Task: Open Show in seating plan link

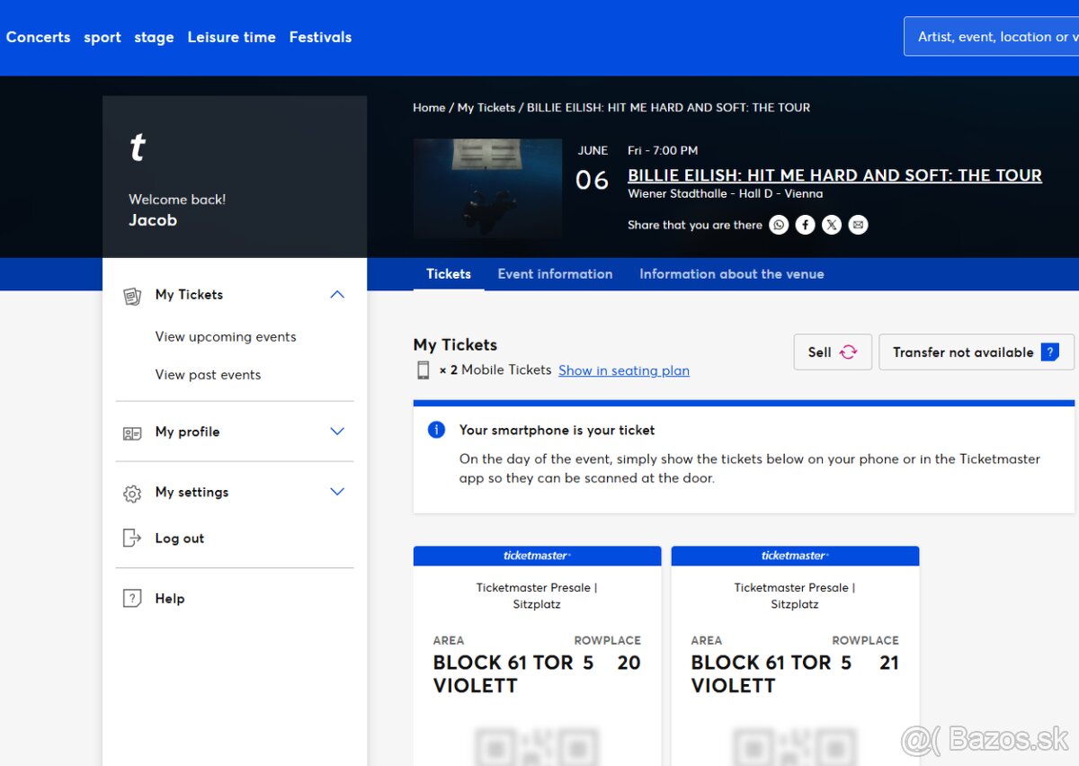Action: pyautogui.click(x=624, y=370)
